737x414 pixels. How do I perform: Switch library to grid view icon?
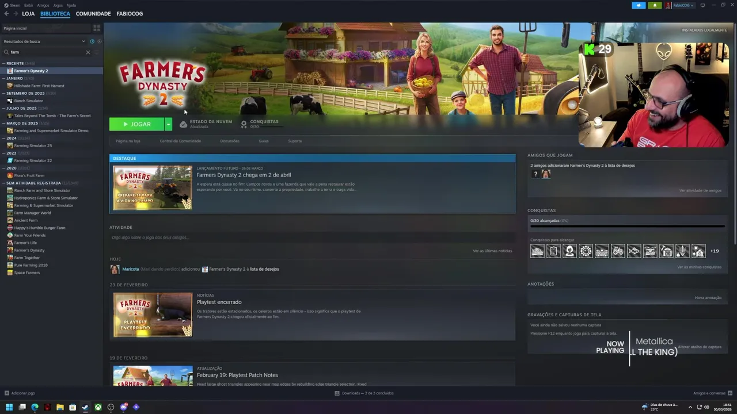(x=96, y=28)
